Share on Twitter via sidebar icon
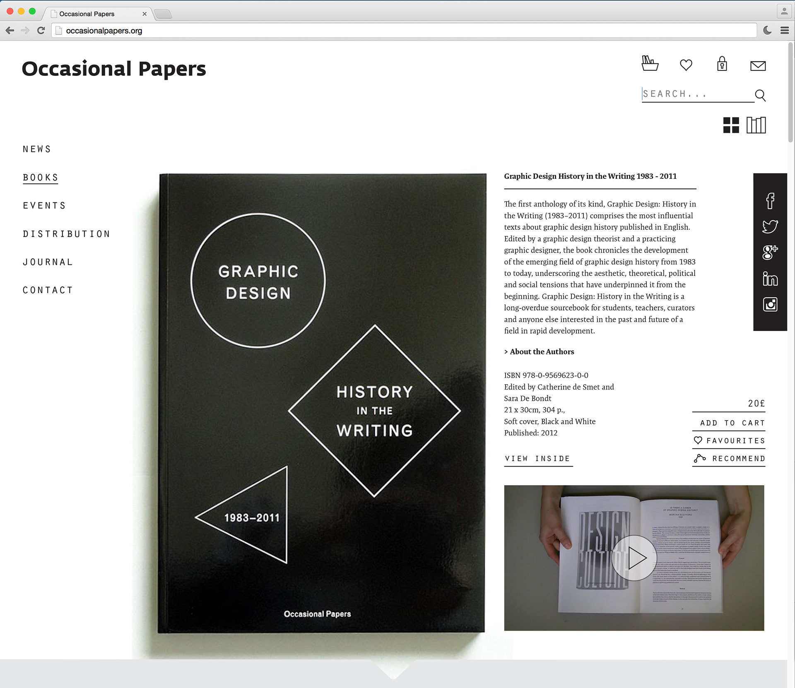The width and height of the screenshot is (795, 688). pyautogui.click(x=770, y=226)
